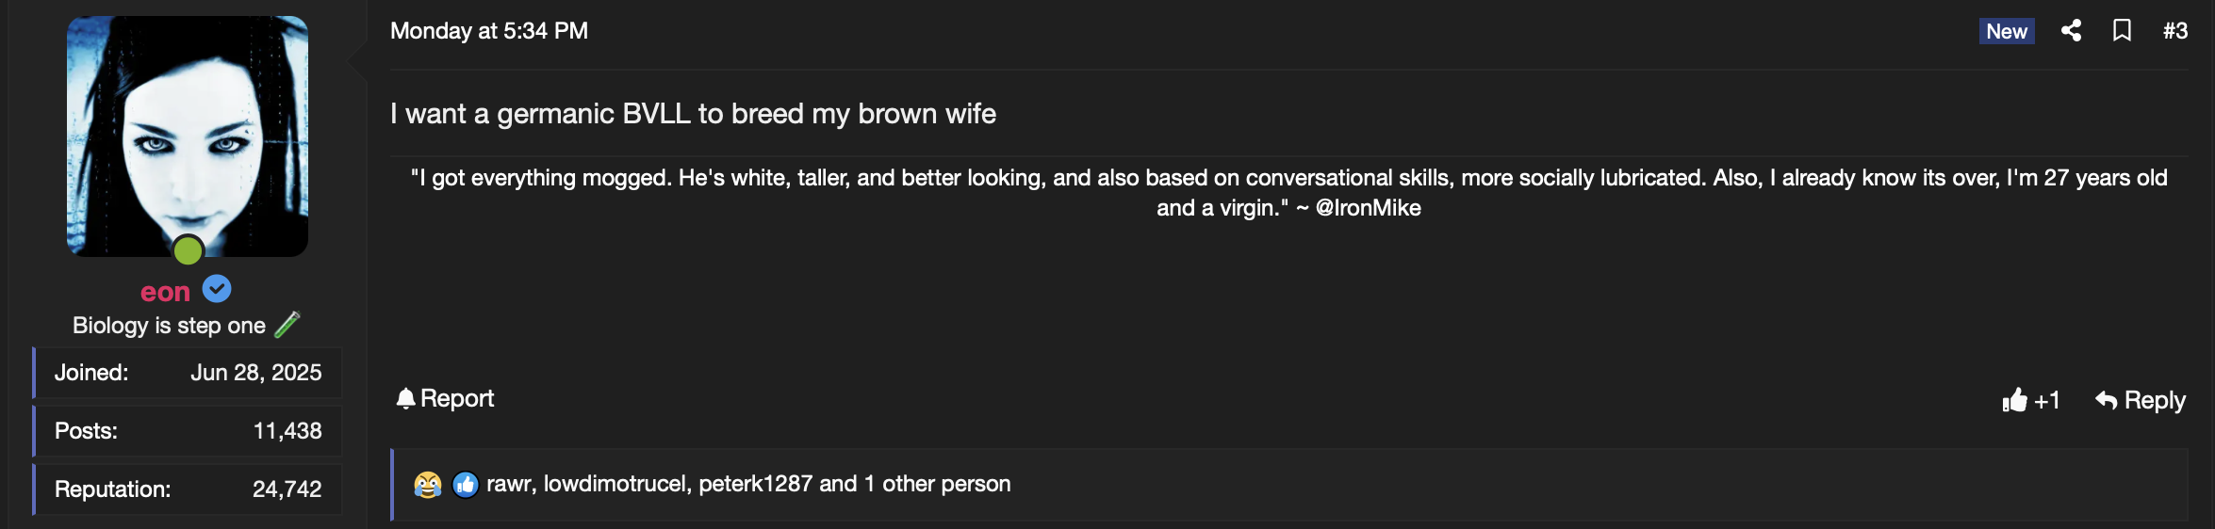The height and width of the screenshot is (529, 2215).
Task: Click the share post icon
Action: point(2071,31)
